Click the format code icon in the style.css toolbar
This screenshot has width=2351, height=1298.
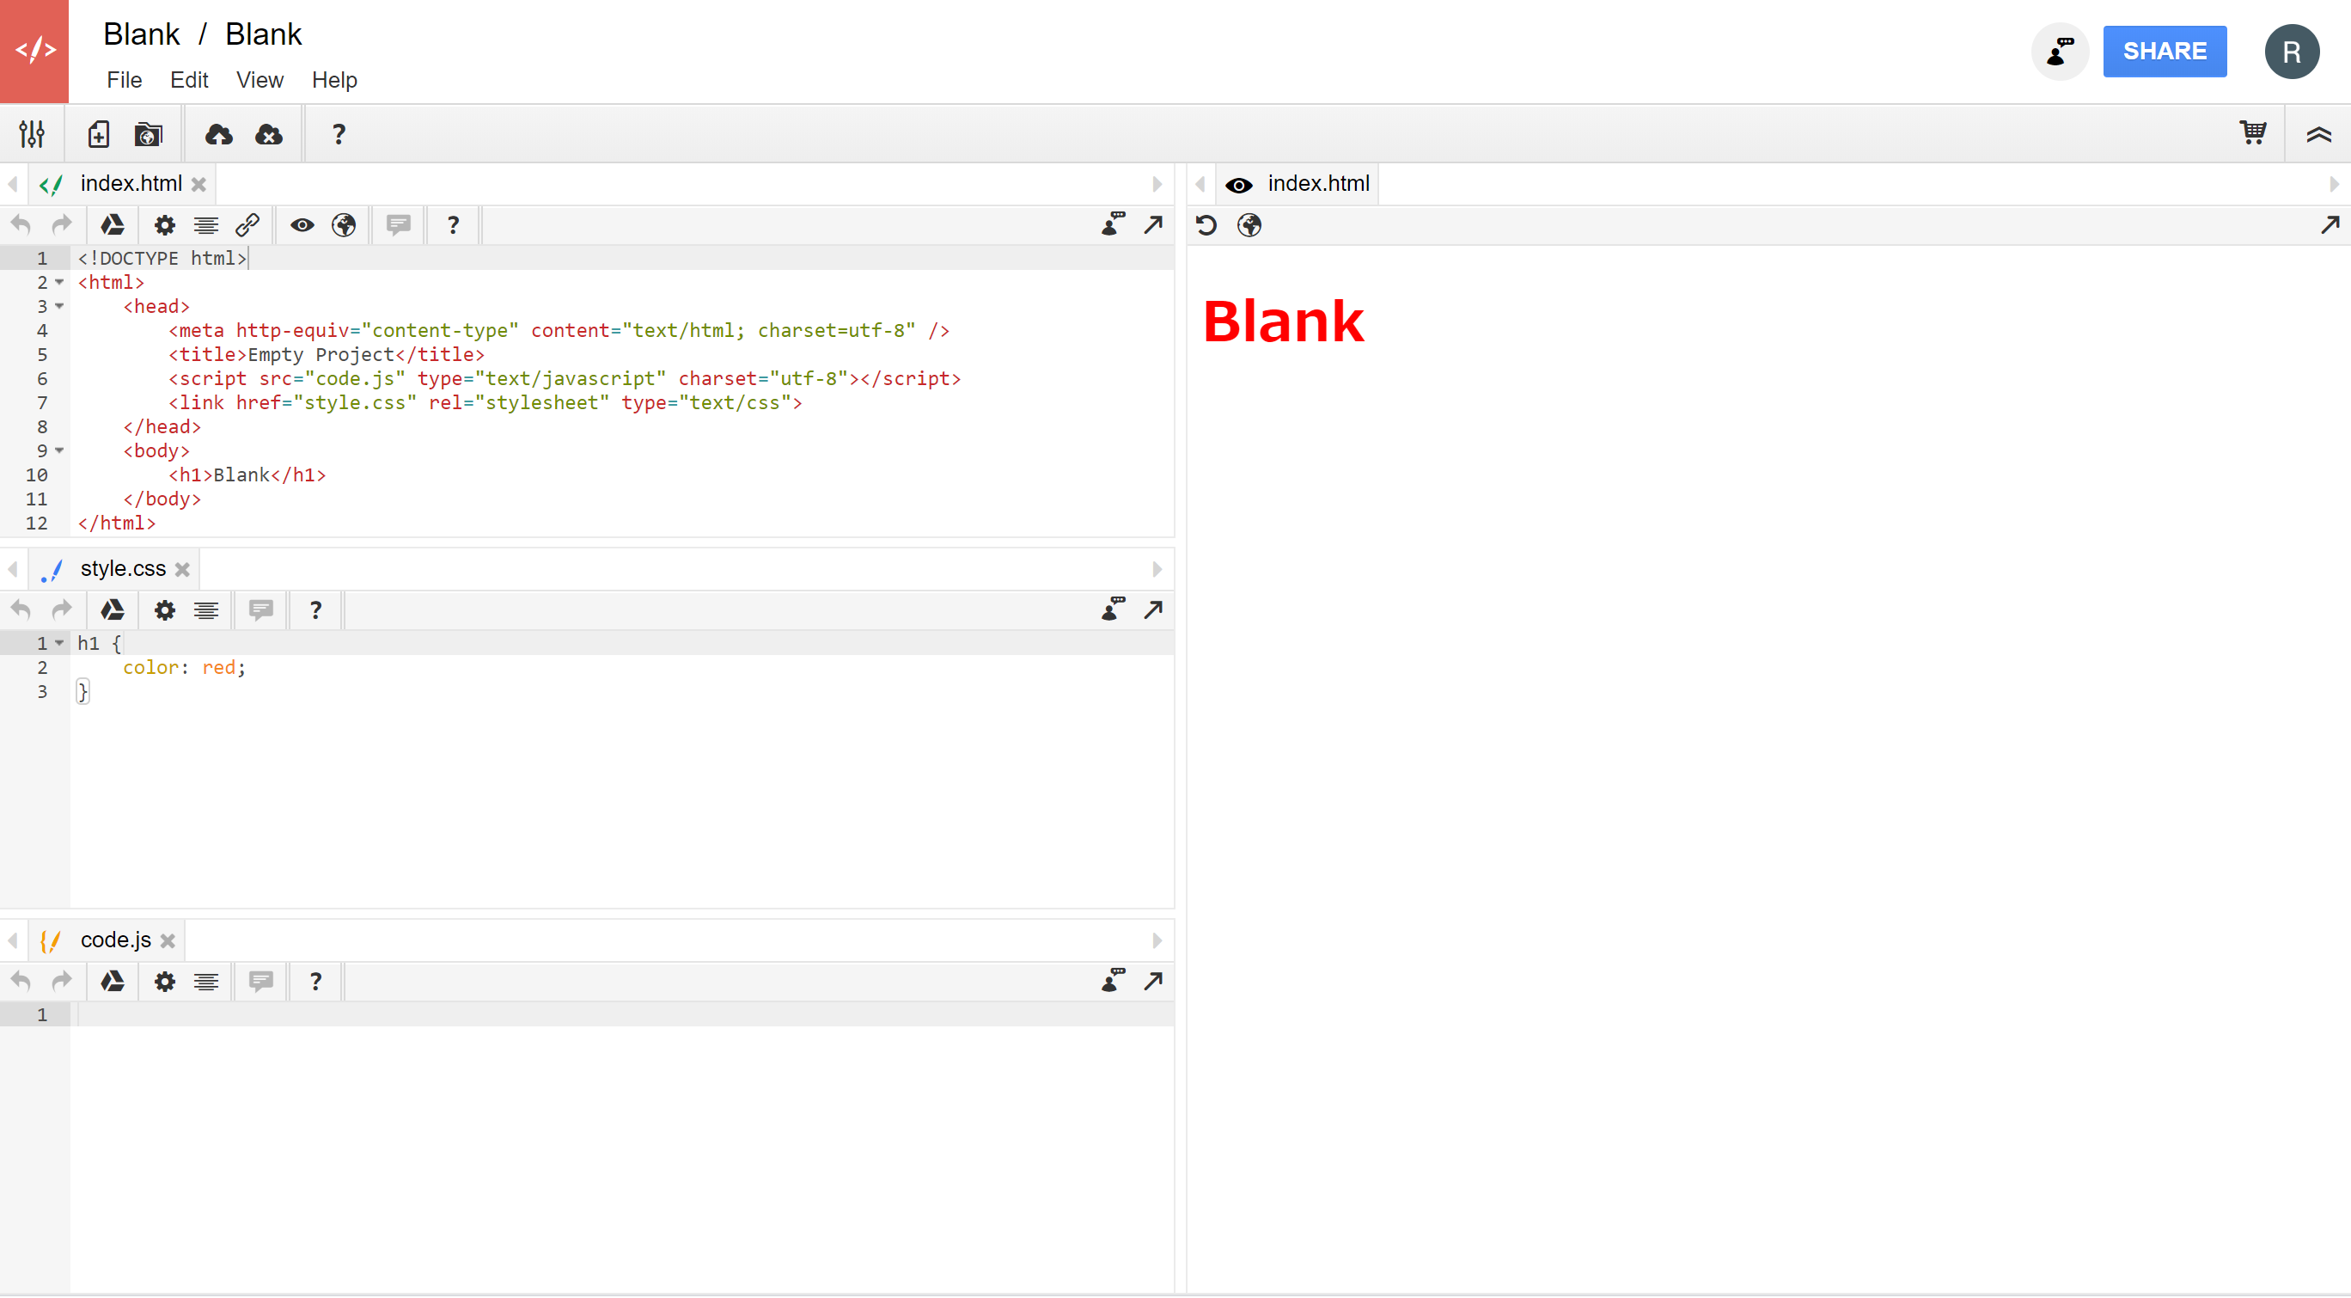click(206, 609)
